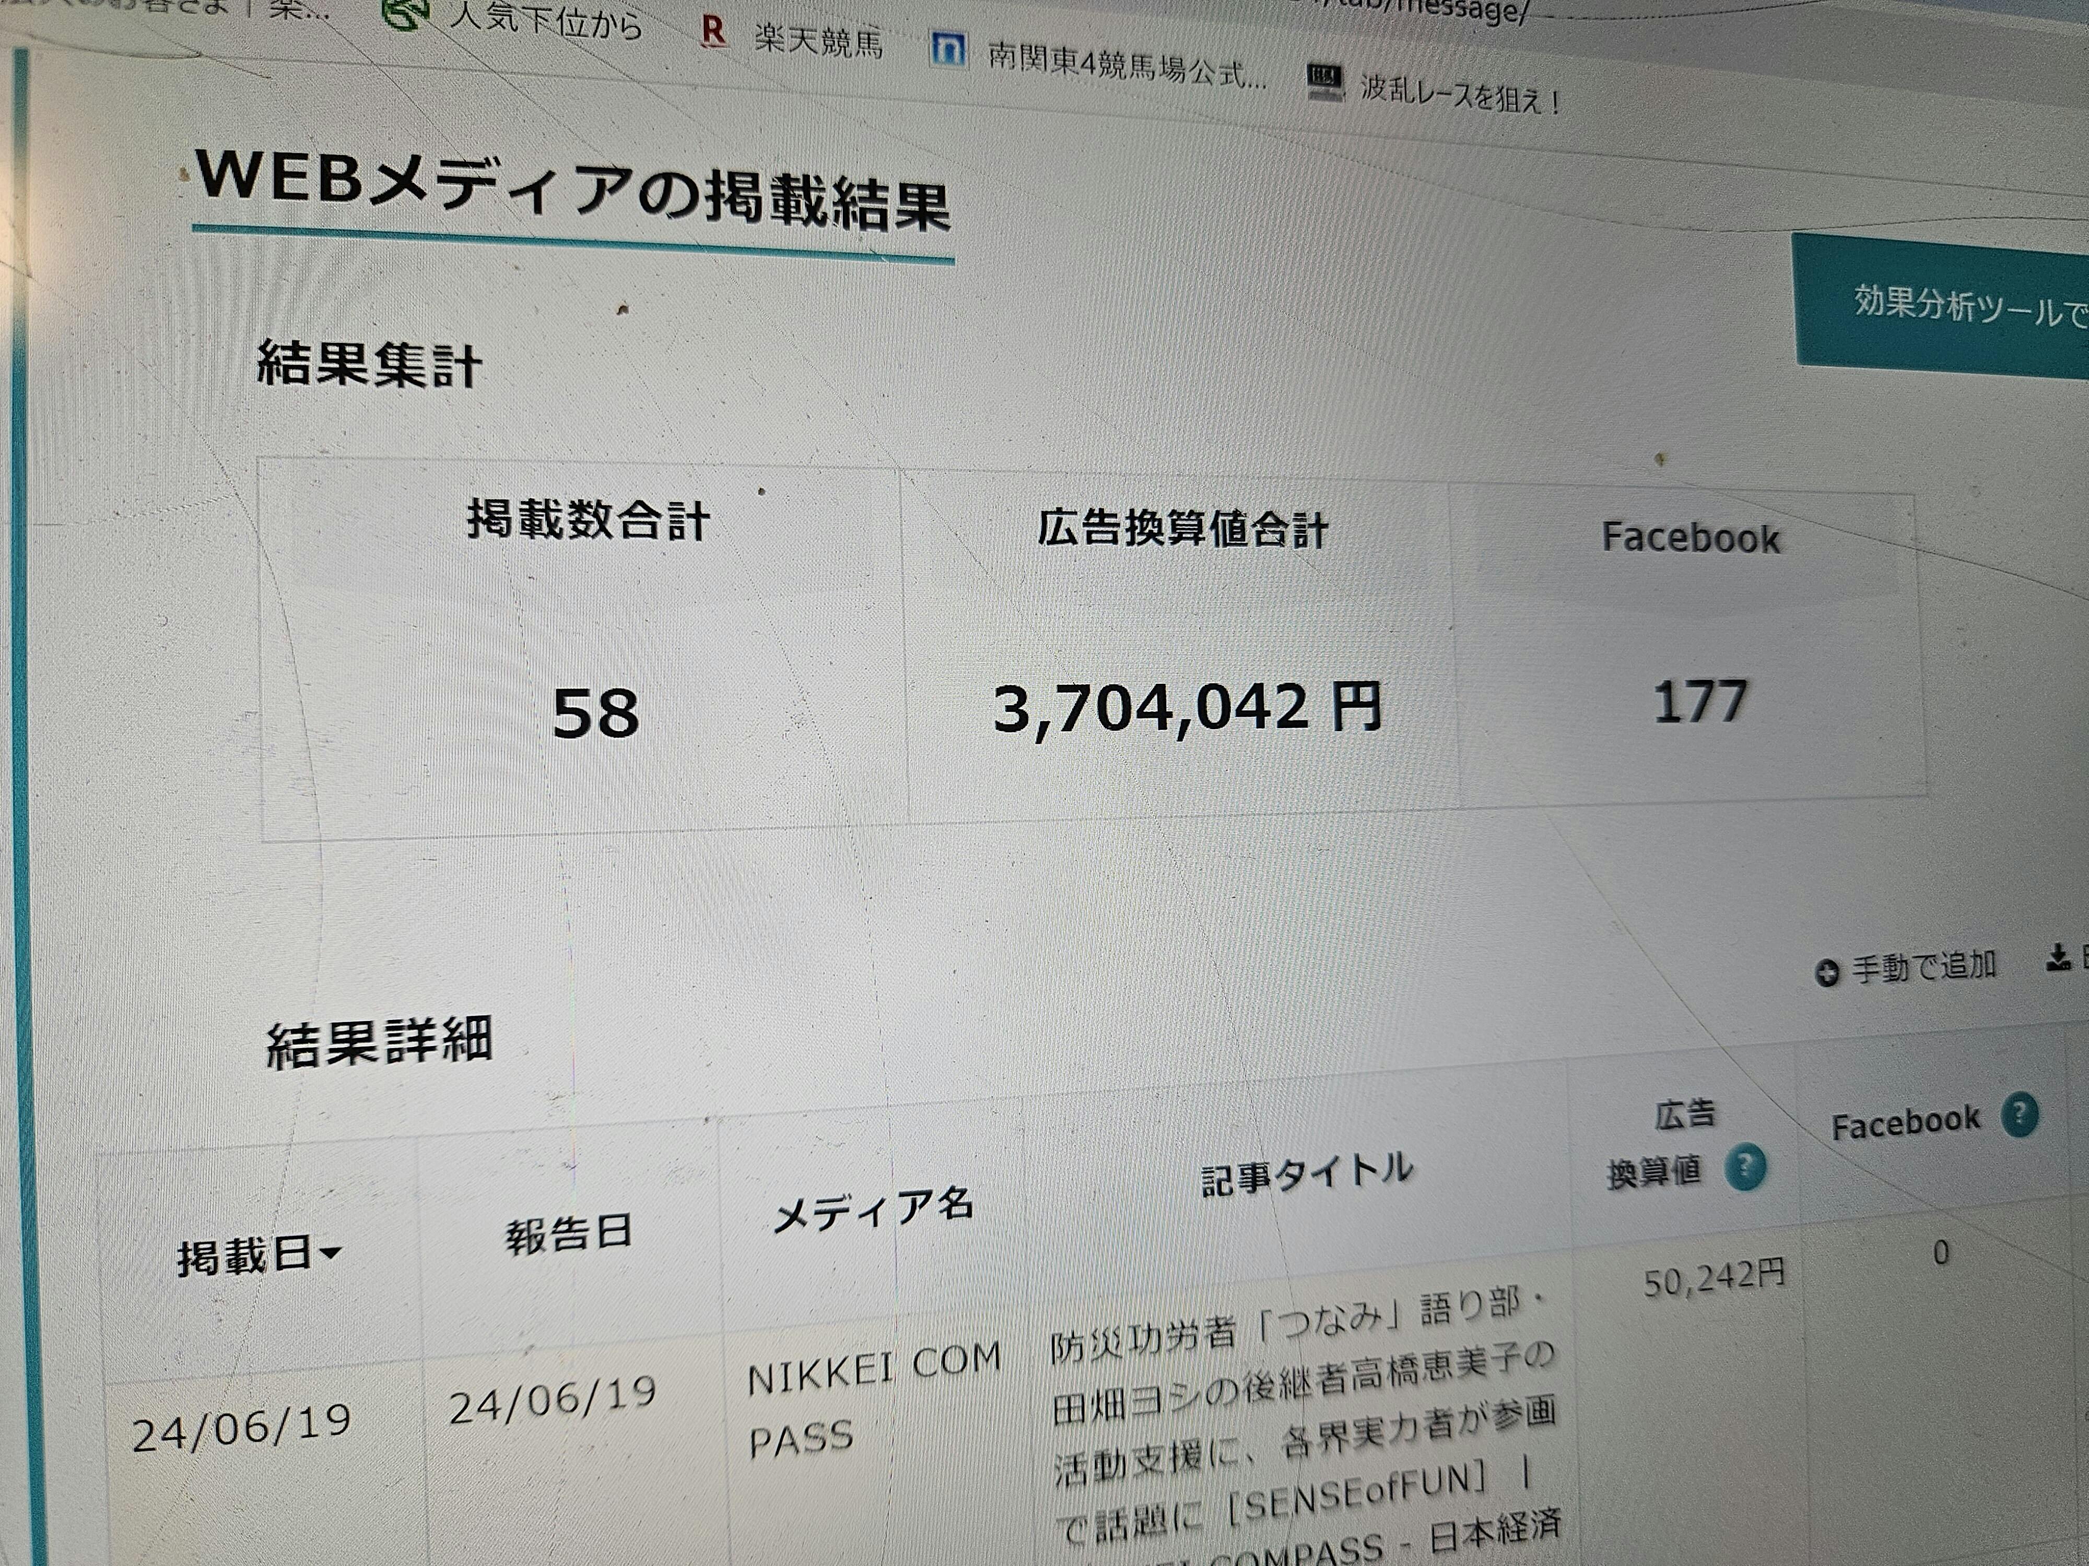Click the plus icon beside 手動で追加
The height and width of the screenshot is (1566, 2089).
(1827, 973)
